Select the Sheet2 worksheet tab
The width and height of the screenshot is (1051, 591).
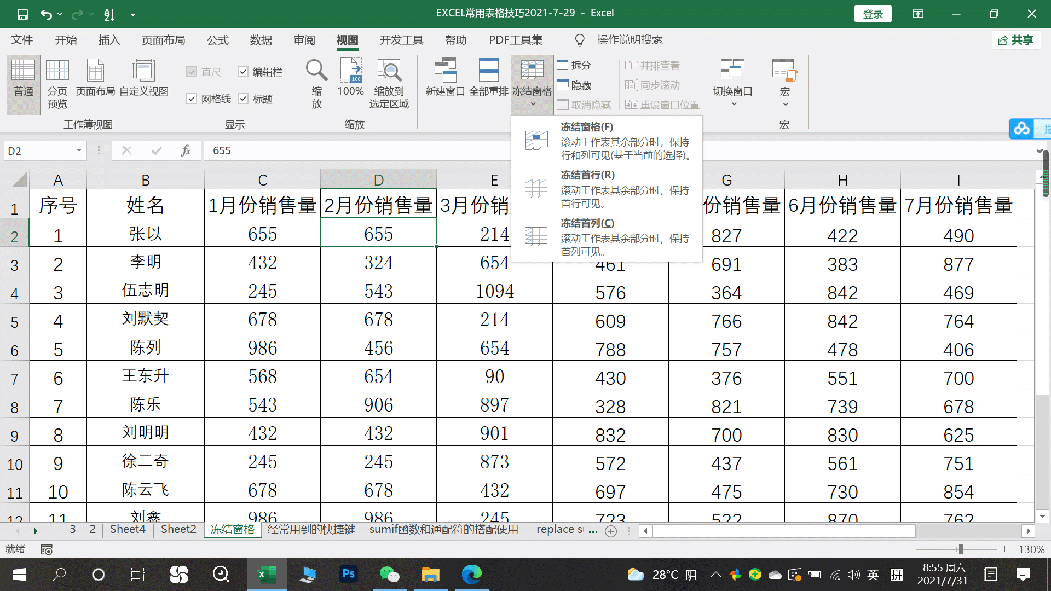pyautogui.click(x=178, y=529)
